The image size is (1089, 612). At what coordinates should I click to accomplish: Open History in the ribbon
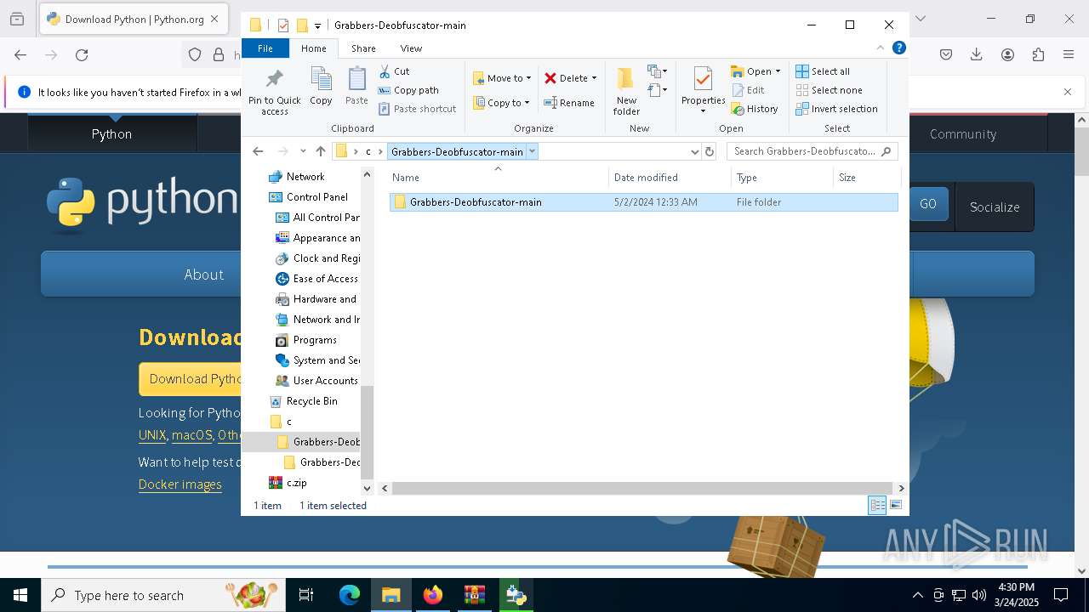coord(755,109)
